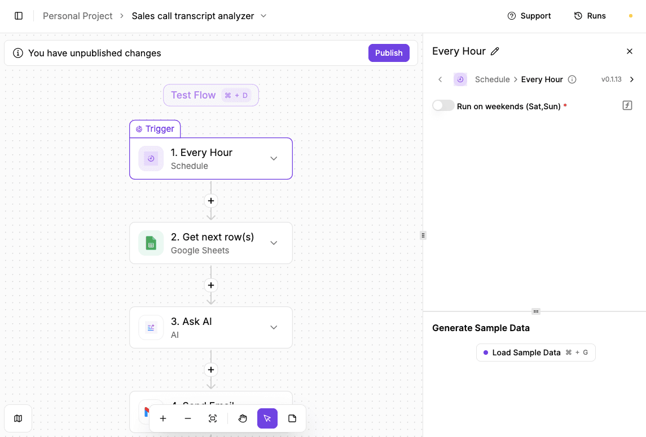This screenshot has height=437, width=646.
Task: Click the fit-to-view icon in canvas toolbar
Action: pyautogui.click(x=213, y=418)
